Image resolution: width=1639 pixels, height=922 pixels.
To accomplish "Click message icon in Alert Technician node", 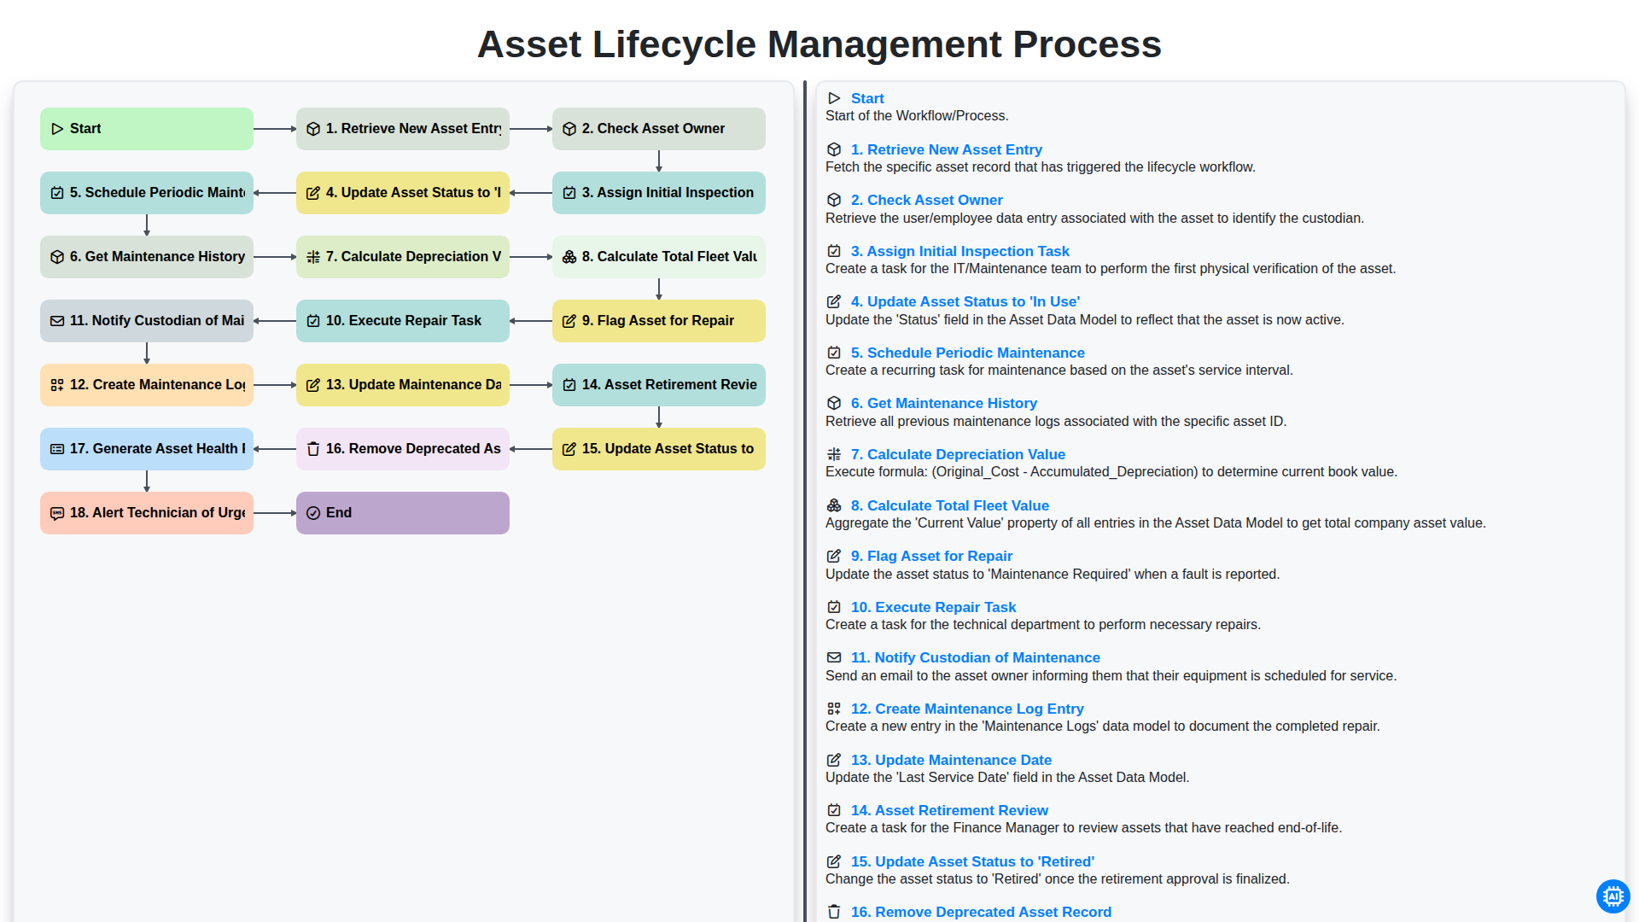I will pyautogui.click(x=57, y=513).
